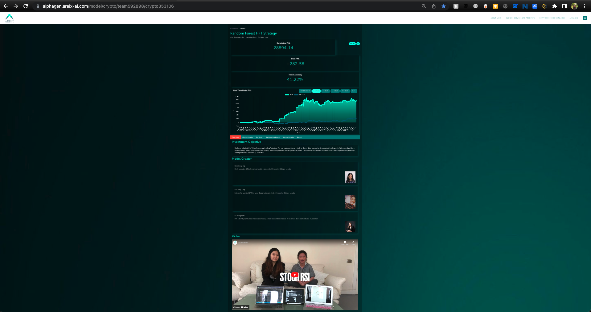Click the RESET ZOOM button on the chart
This screenshot has width=591, height=312.
coord(305,91)
